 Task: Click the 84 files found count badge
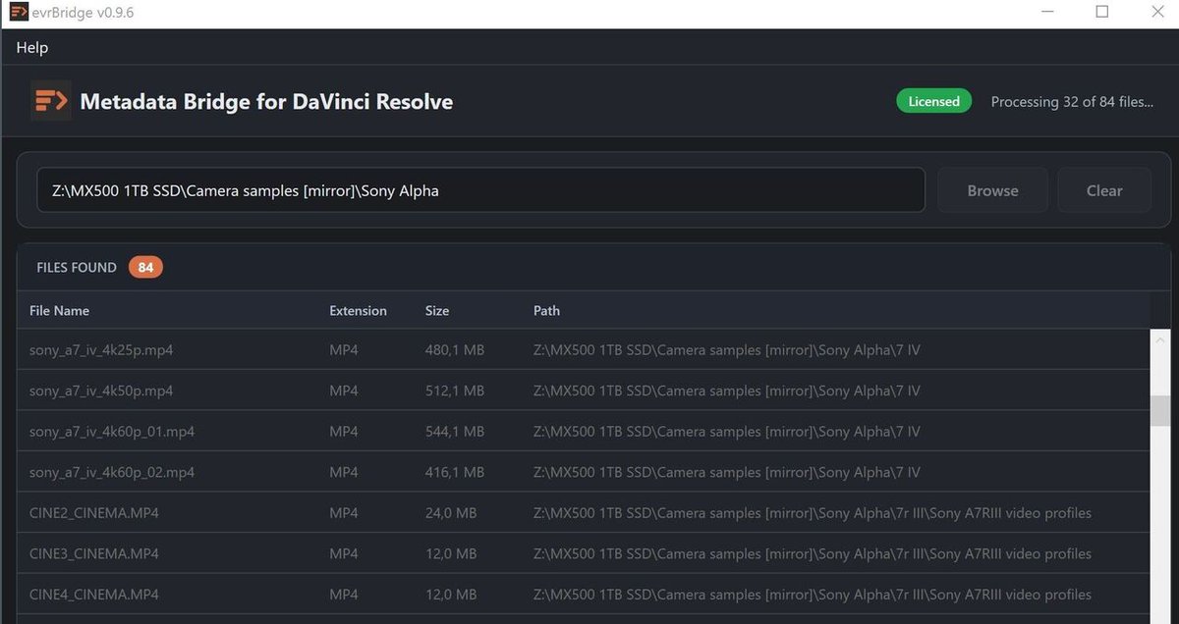pos(145,267)
